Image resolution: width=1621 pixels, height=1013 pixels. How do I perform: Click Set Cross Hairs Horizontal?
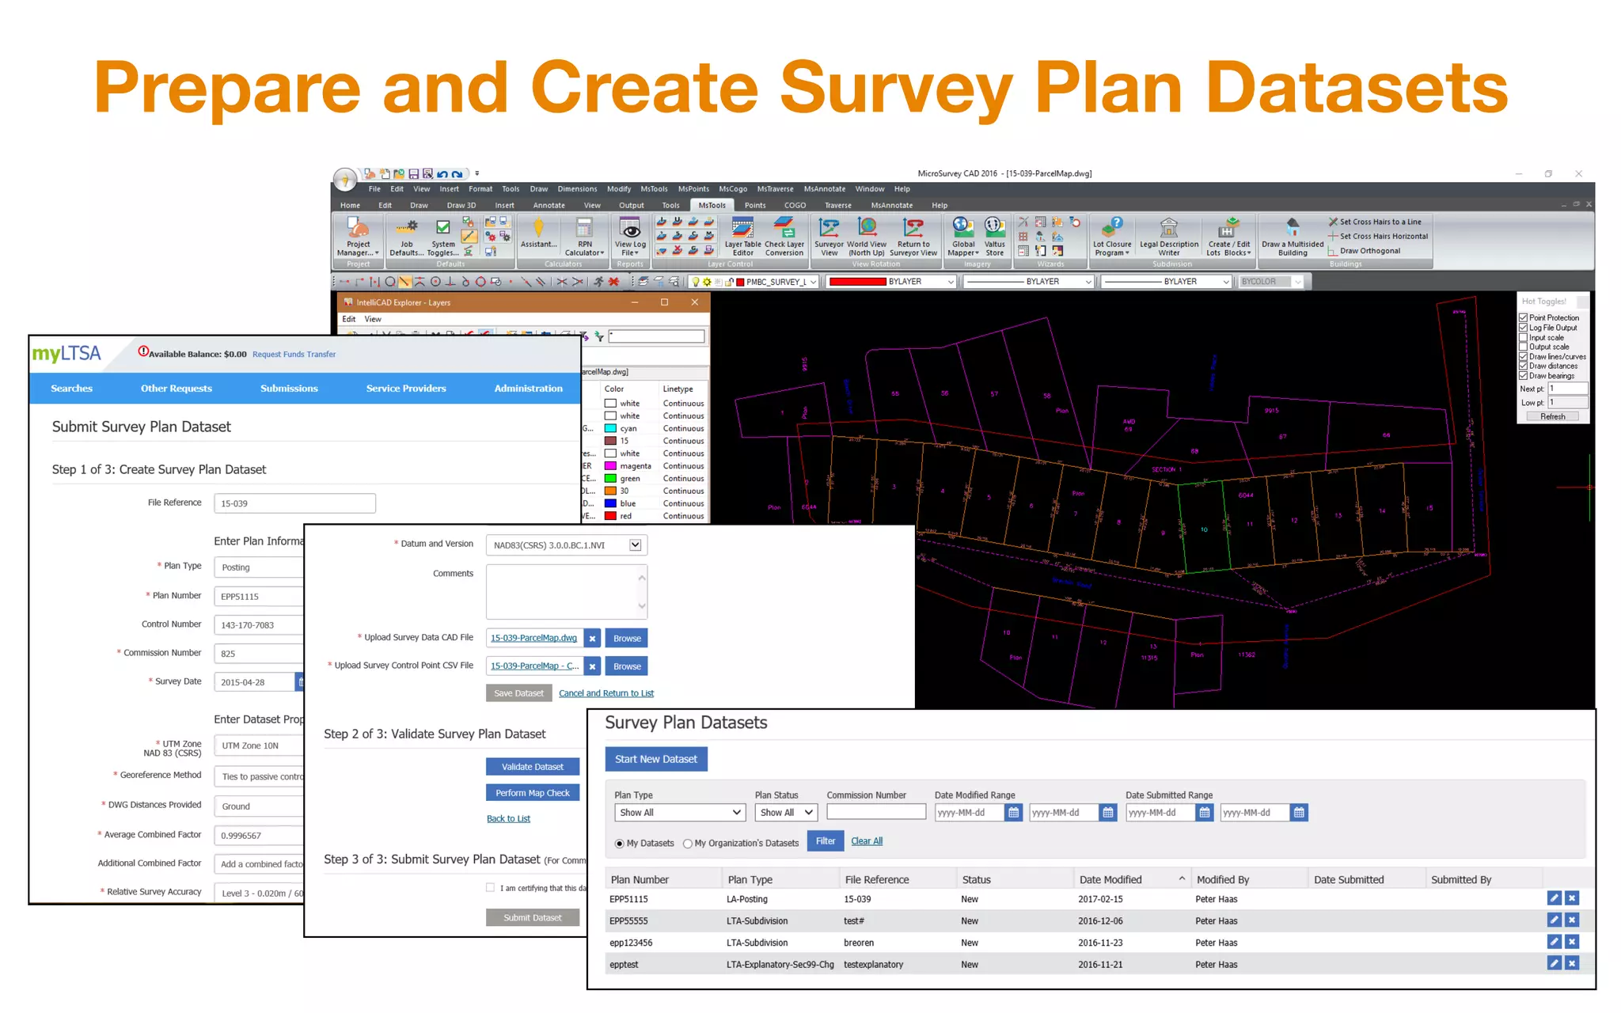point(1378,236)
